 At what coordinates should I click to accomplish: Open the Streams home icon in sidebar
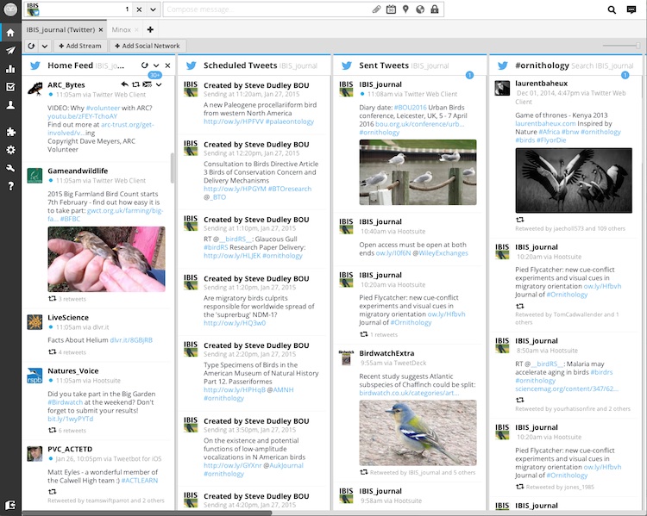tap(10, 32)
